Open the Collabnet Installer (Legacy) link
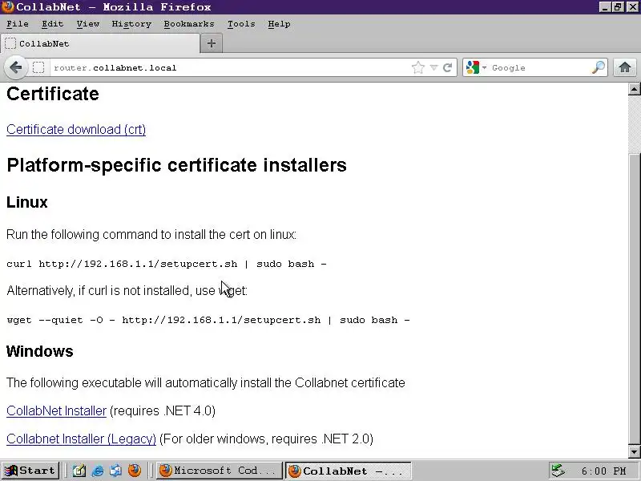The image size is (641, 481). (82, 439)
